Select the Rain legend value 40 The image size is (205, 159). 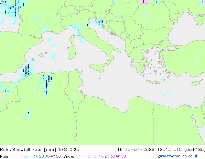(53, 156)
